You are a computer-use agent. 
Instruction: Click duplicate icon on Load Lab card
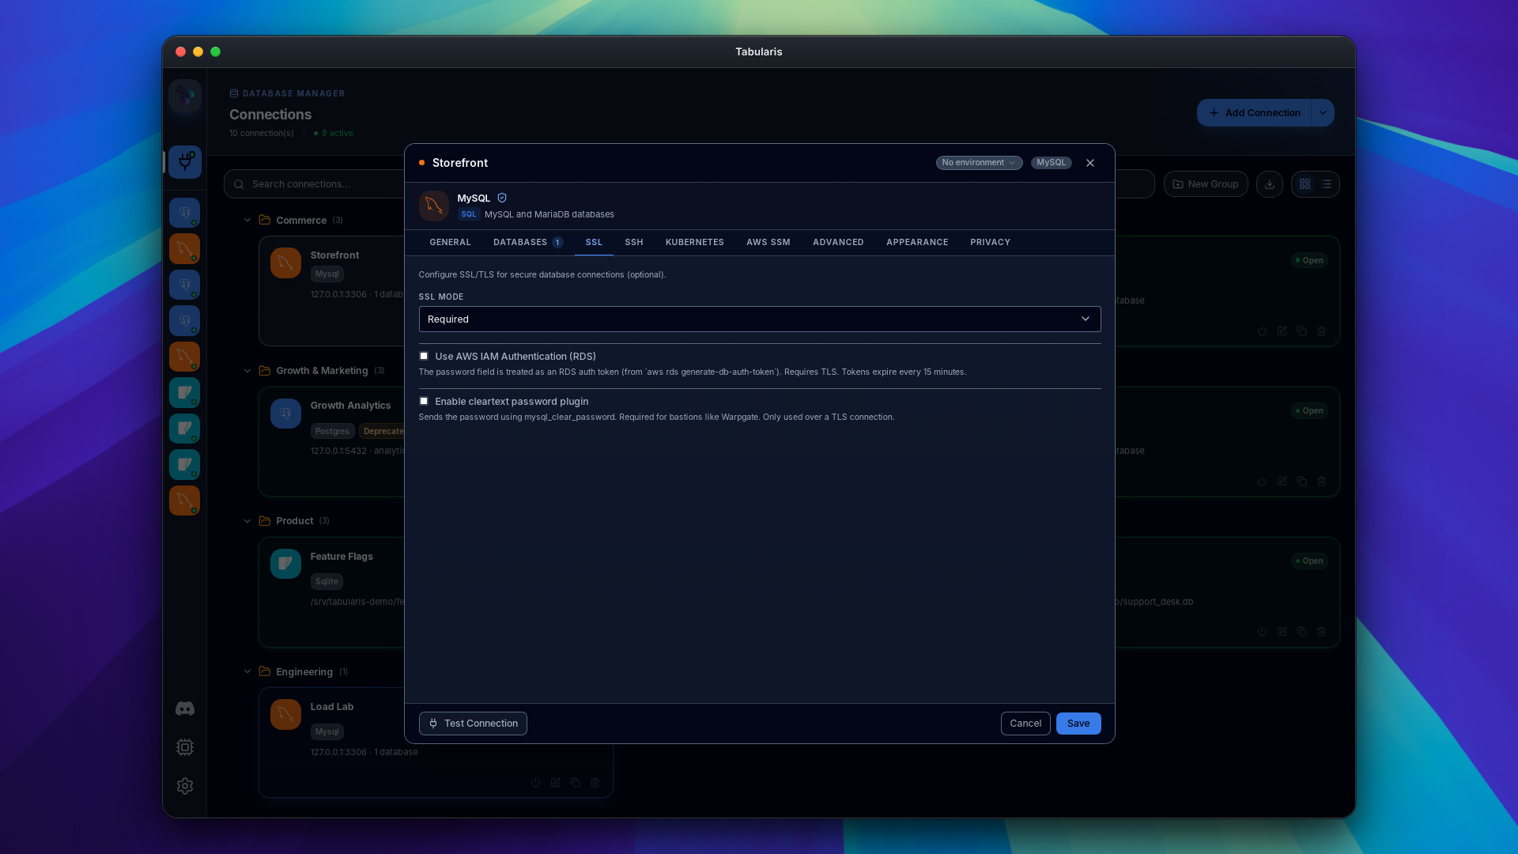576,783
